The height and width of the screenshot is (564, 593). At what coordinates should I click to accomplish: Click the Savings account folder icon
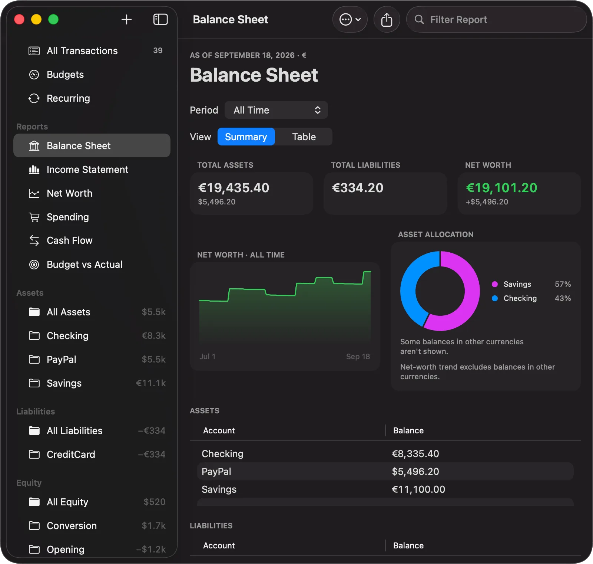click(34, 383)
